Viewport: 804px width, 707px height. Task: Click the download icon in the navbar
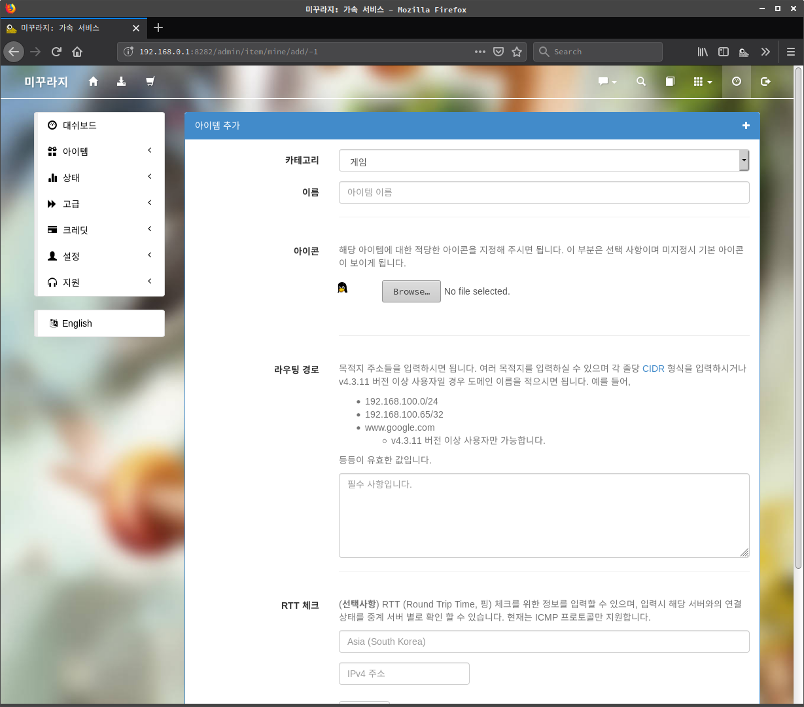click(x=121, y=81)
